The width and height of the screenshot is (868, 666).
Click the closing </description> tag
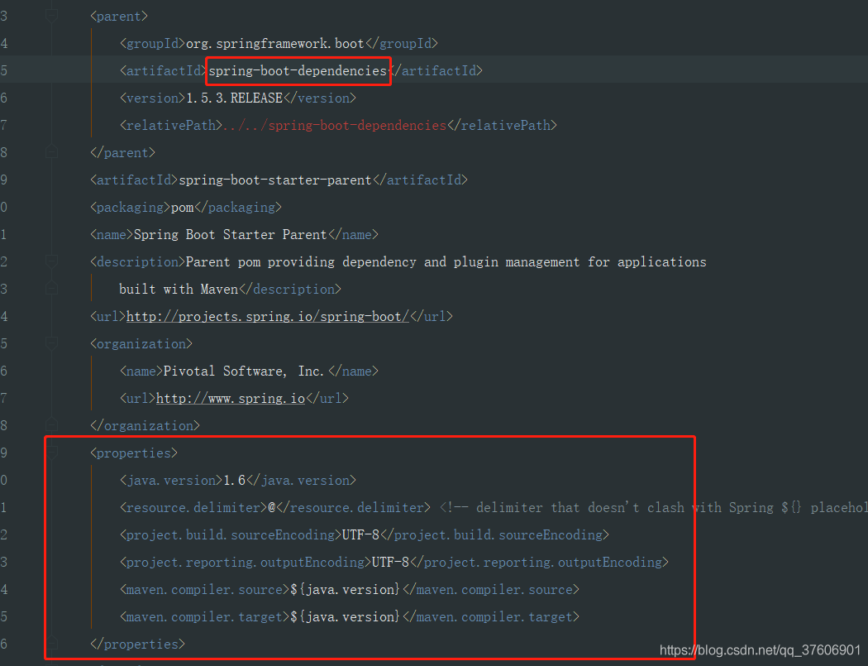pos(290,290)
